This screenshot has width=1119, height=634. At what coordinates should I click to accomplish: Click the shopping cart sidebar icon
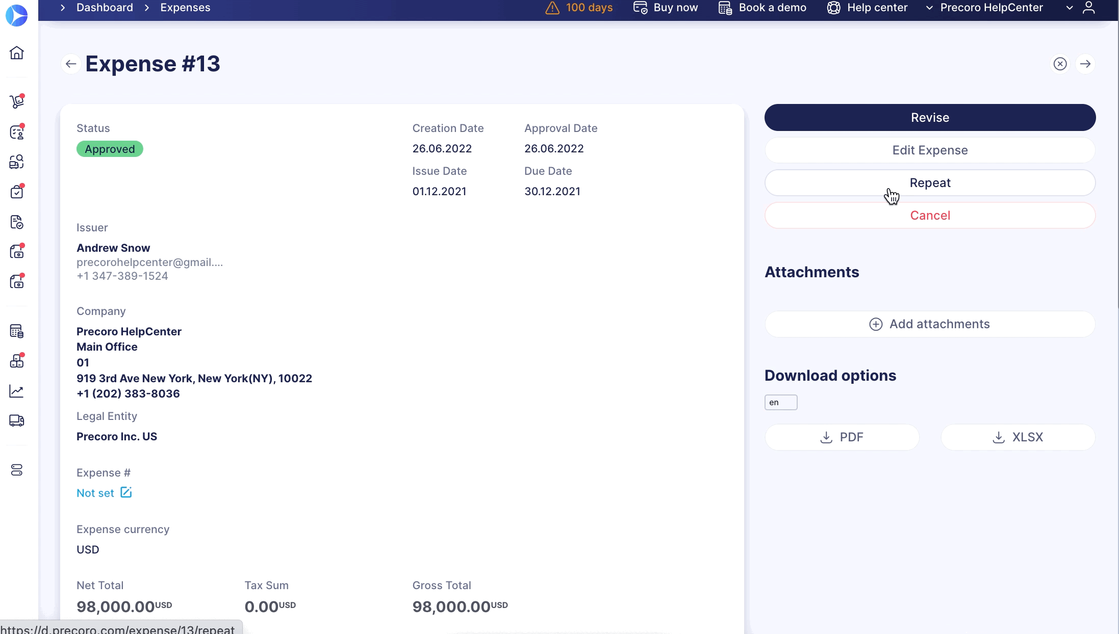17,101
